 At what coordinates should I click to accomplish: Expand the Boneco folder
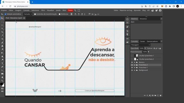tap(135, 62)
